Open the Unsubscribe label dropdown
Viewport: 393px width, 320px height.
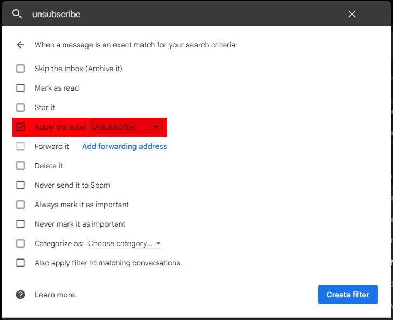126,127
